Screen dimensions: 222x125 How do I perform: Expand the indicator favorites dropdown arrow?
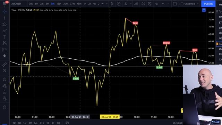pos(131,4)
